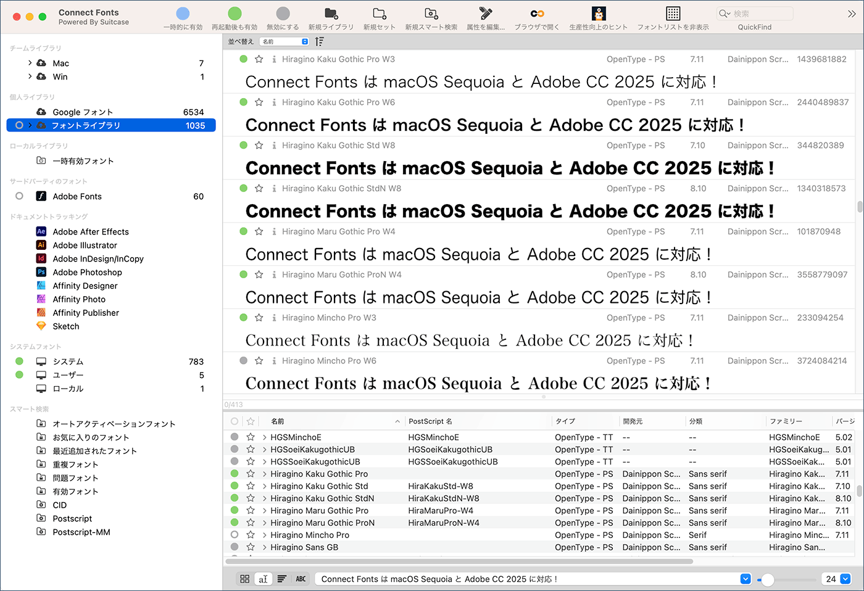Hide the font list with フォントリストを非表示
This screenshot has width=864, height=591.
pos(673,14)
